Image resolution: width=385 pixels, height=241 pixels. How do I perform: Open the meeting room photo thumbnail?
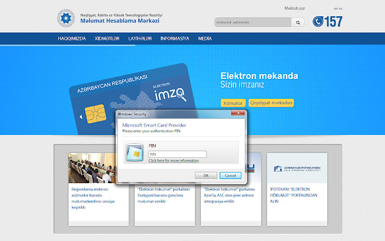pos(92,168)
